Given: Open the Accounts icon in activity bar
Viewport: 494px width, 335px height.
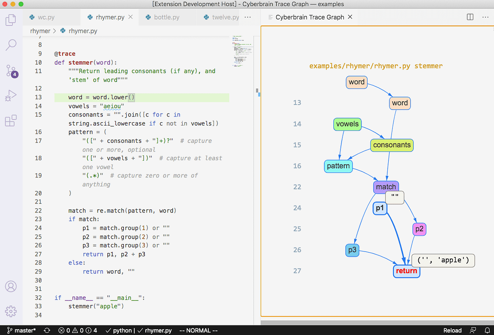Looking at the screenshot, I should [x=11, y=286].
